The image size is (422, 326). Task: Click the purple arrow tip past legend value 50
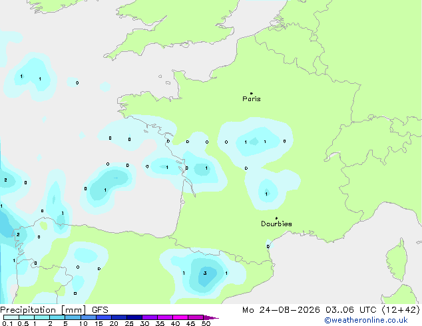coord(211,317)
